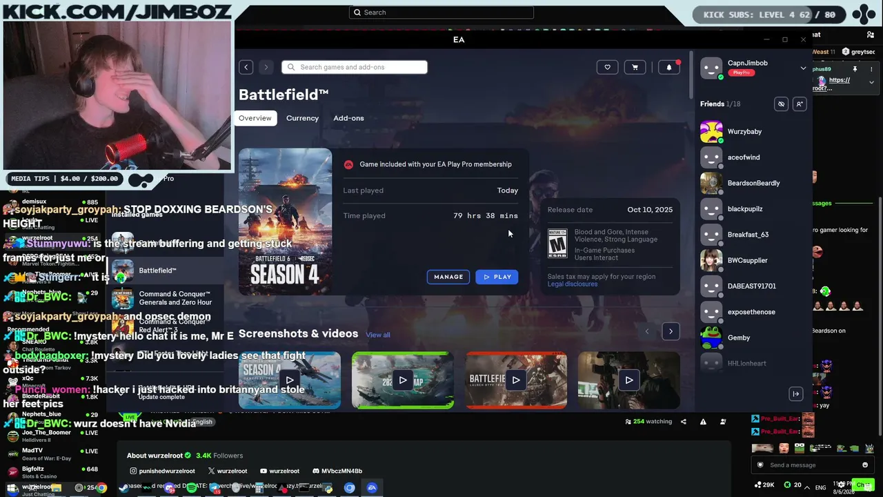Image resolution: width=883 pixels, height=497 pixels.
Task: Select friend Gemby
Action: click(x=752, y=338)
